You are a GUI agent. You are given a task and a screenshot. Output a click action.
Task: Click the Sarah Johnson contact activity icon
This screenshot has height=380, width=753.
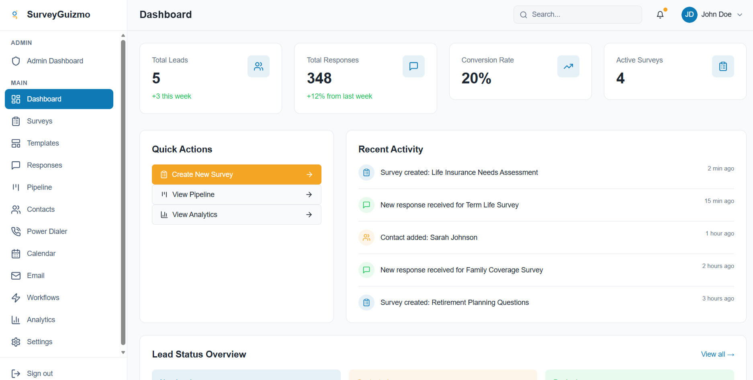click(x=366, y=238)
